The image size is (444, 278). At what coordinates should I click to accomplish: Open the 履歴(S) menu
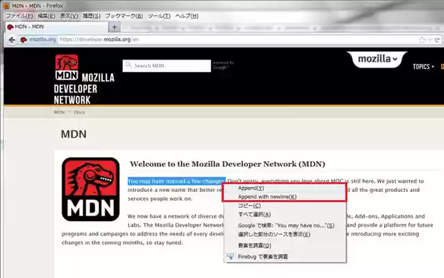[x=92, y=16]
